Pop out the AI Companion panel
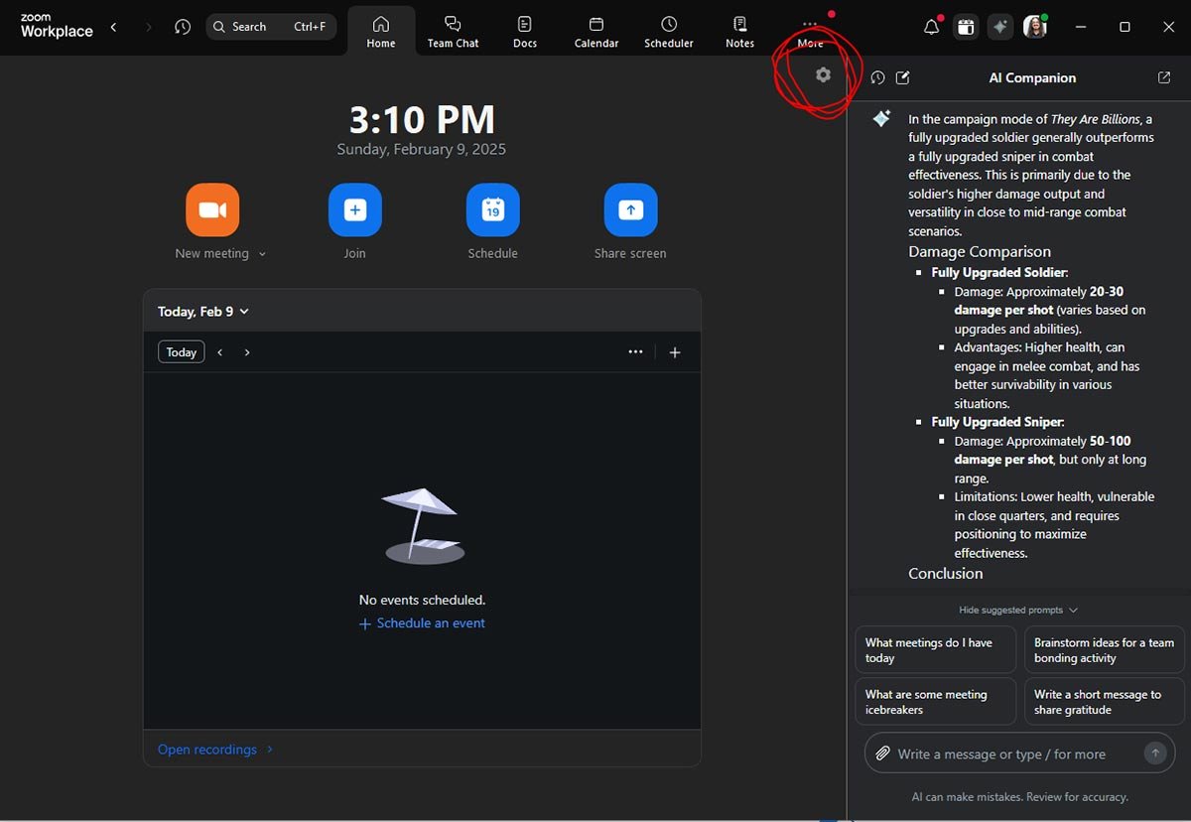The width and height of the screenshot is (1191, 822). 1164,77
